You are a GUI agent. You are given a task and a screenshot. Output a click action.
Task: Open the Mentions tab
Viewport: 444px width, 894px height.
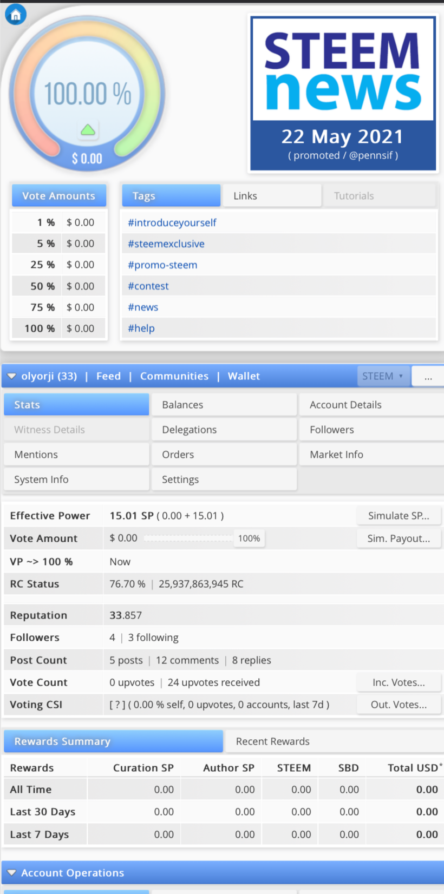pos(76,455)
